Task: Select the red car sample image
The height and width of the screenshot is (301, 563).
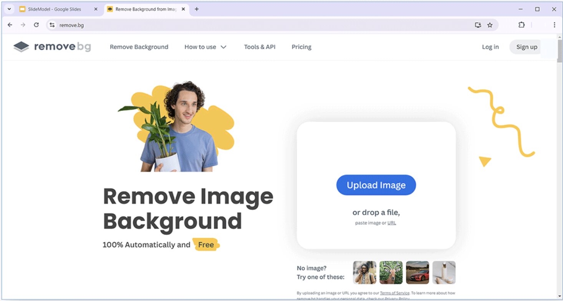Action: tap(417, 273)
